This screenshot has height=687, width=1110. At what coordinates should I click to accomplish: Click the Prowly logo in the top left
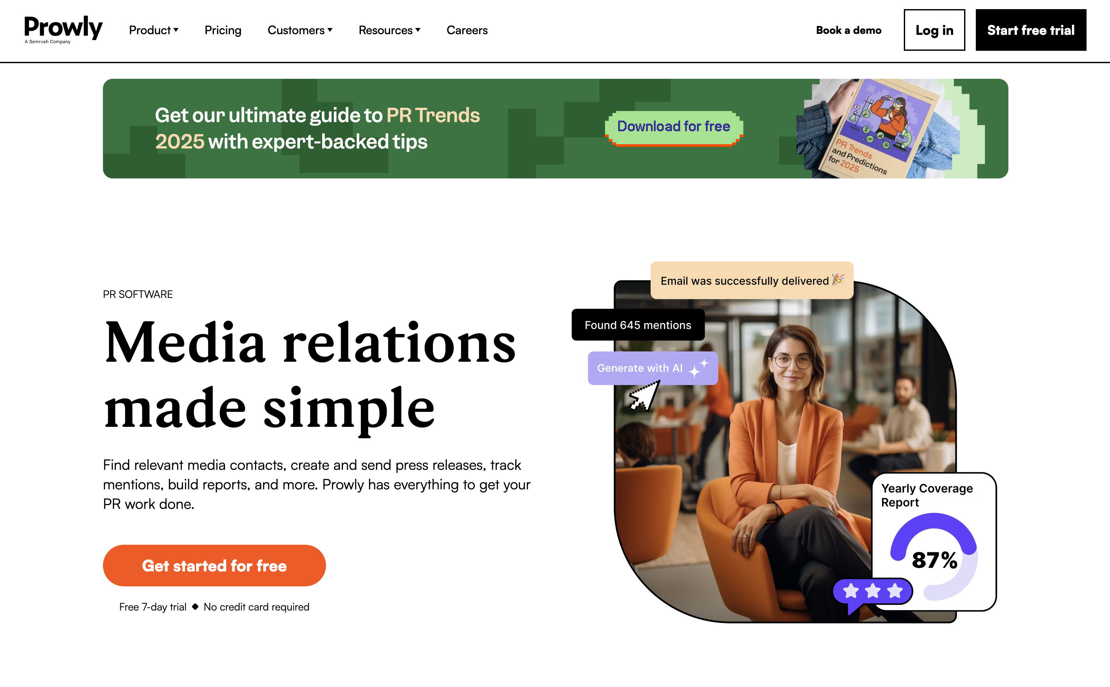click(64, 30)
